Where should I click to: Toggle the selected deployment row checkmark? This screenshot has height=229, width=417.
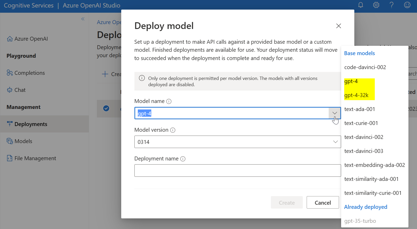[106, 108]
